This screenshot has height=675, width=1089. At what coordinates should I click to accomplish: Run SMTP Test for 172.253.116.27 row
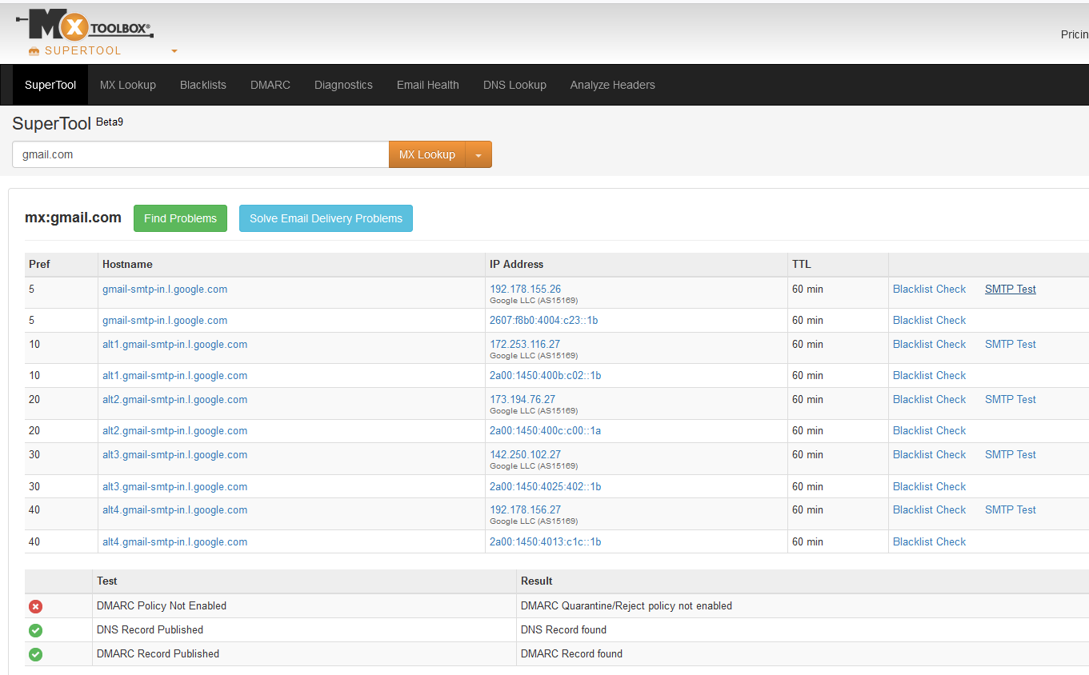coord(1011,345)
